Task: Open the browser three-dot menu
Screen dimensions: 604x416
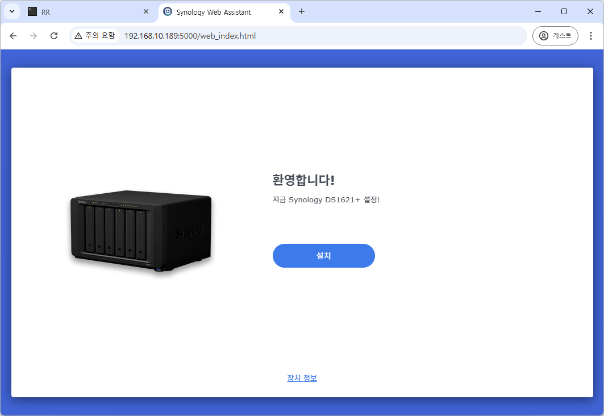Action: 590,36
